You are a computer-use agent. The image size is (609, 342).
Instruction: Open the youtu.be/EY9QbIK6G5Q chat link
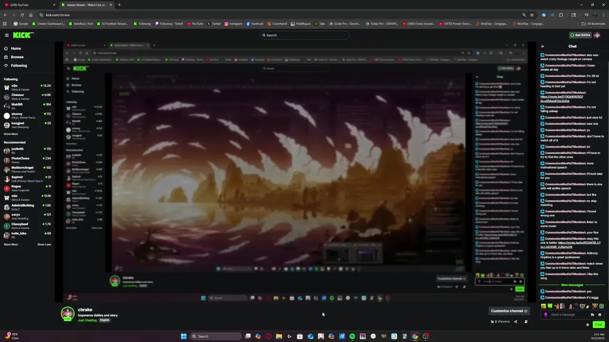(562, 99)
